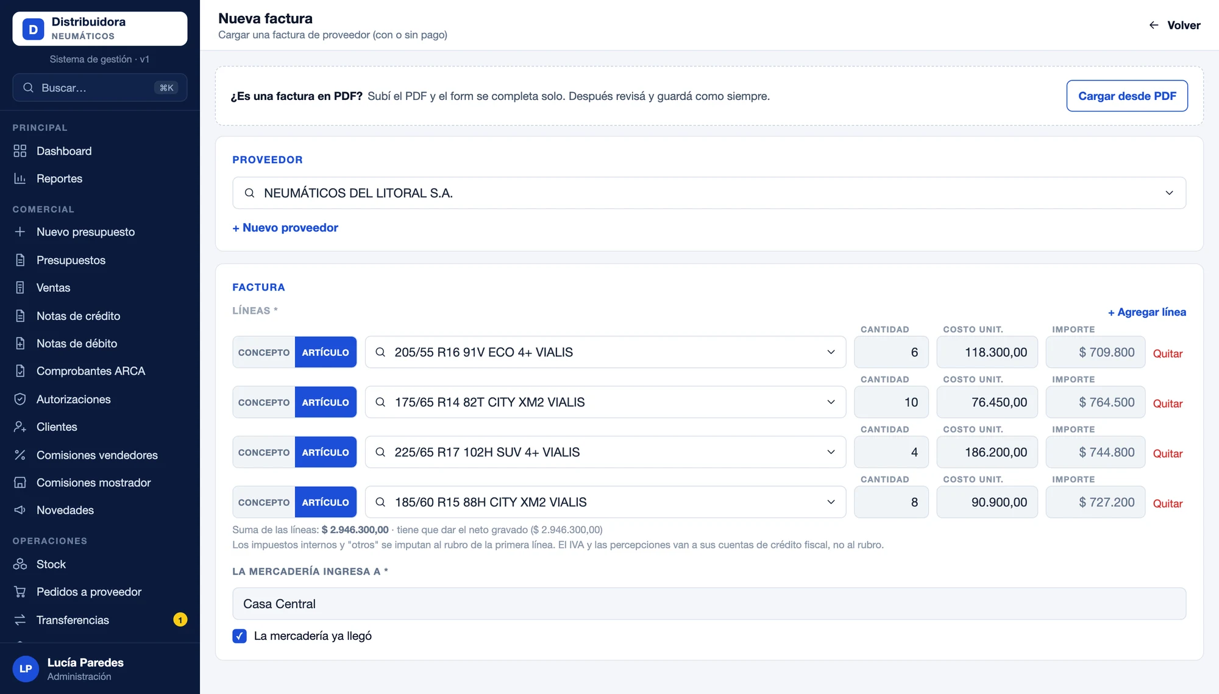Click the Novedades megaphone icon

tap(20, 510)
